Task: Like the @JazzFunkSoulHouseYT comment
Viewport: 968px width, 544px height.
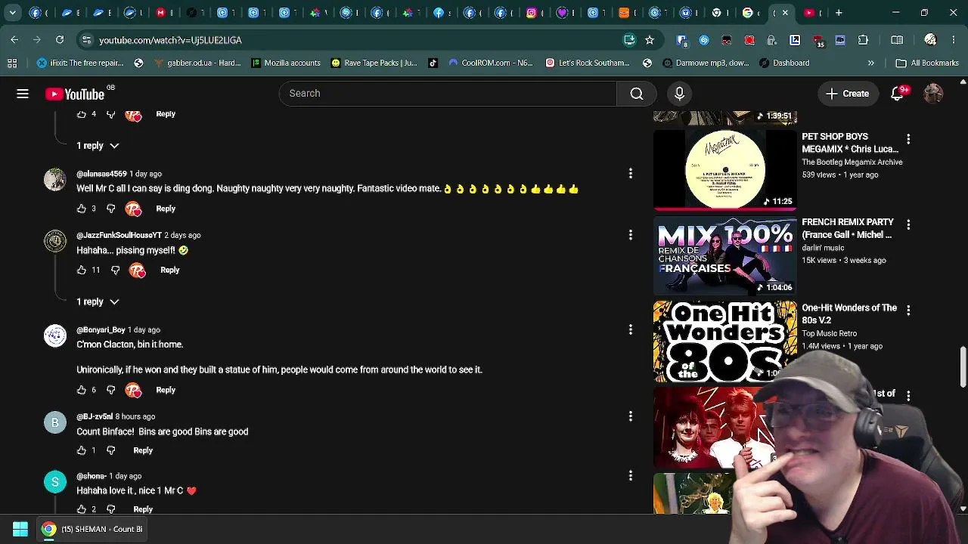Action: (x=82, y=270)
